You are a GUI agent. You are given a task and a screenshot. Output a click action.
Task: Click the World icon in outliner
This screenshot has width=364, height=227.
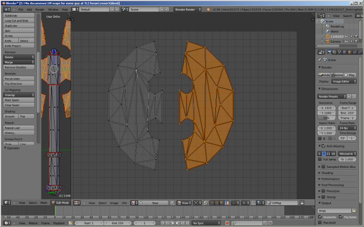point(328,31)
